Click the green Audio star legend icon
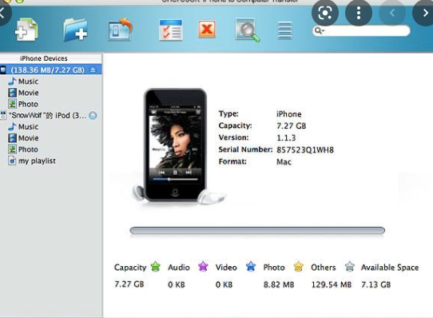The image size is (433, 318). (156, 267)
